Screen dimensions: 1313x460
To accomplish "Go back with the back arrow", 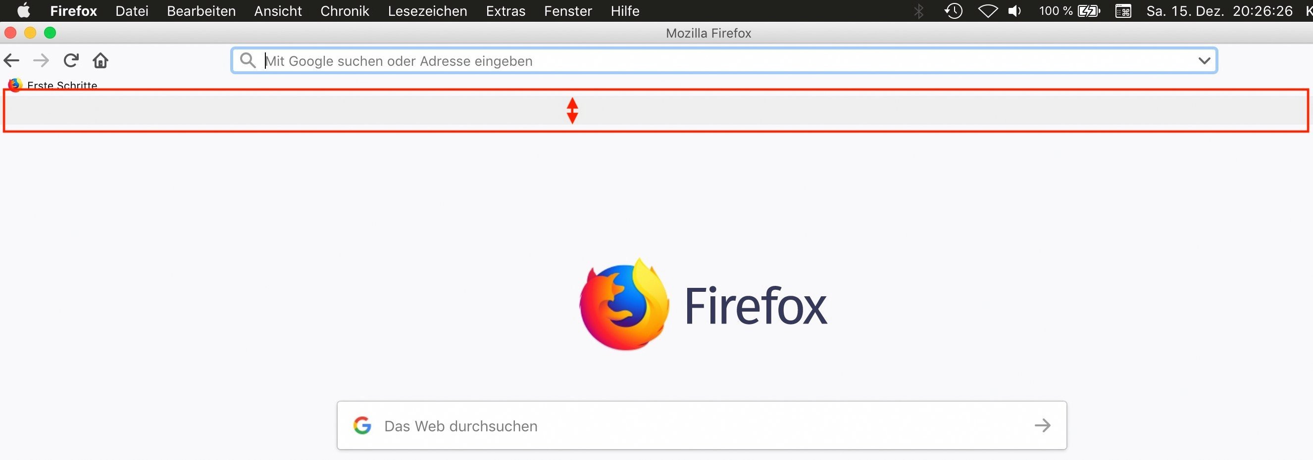I will coord(11,61).
